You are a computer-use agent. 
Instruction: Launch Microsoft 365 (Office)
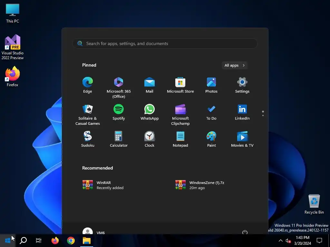coord(119,87)
